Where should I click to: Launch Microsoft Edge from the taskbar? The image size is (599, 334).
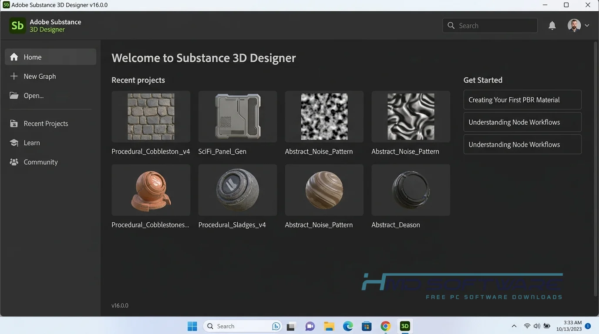[x=348, y=326]
